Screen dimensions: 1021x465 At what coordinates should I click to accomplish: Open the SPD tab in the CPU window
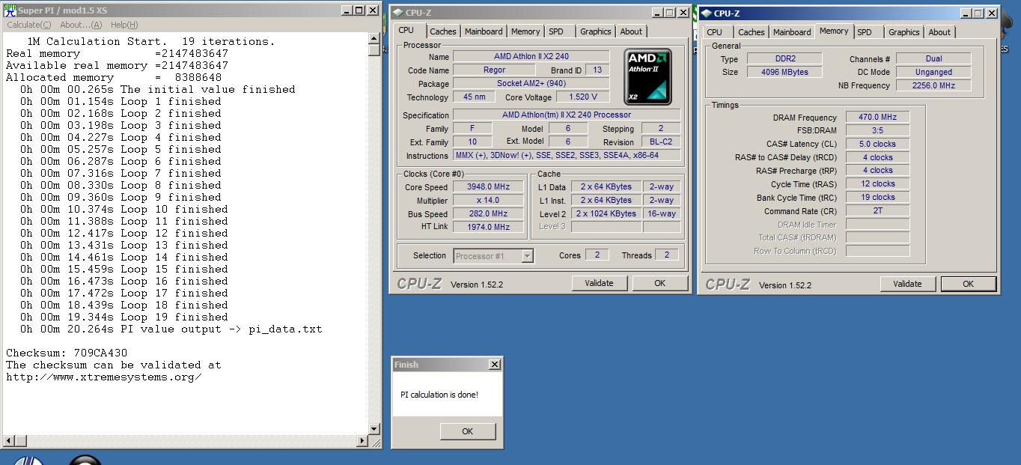tap(556, 31)
